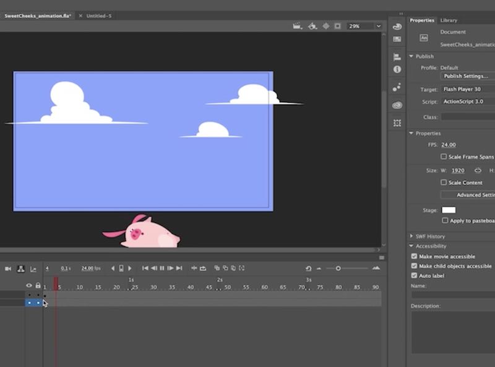The width and height of the screenshot is (495, 367).
Task: Collapse the Properties section triangle
Action: point(411,133)
